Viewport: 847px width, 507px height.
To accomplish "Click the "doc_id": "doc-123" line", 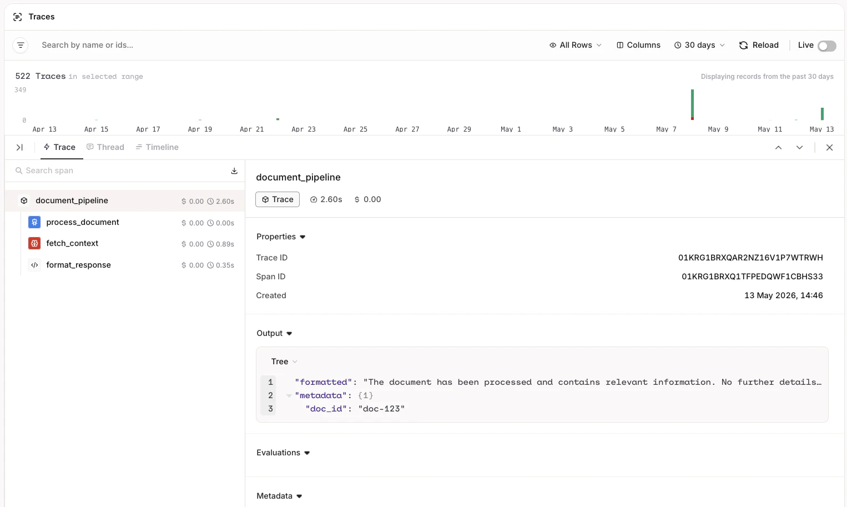I will (x=355, y=409).
